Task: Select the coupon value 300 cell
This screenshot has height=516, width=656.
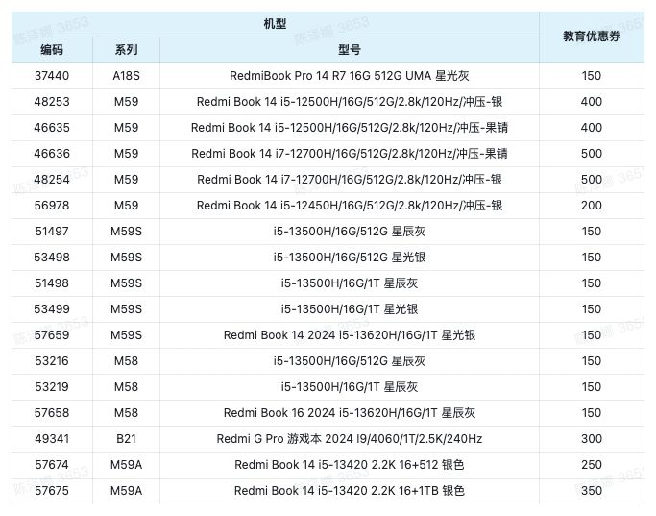Action: pos(591,438)
